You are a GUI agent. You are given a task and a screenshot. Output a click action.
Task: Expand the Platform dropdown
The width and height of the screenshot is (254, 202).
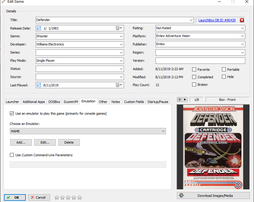tap(243, 36)
